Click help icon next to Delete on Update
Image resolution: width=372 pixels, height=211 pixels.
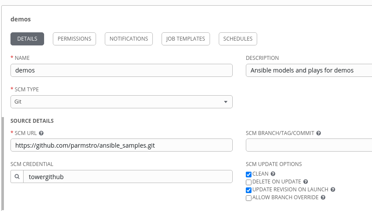[306, 182]
